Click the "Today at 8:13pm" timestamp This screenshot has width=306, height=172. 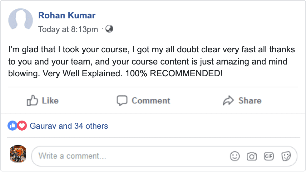[x=68, y=29]
